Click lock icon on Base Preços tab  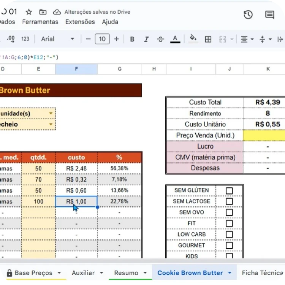click(9, 273)
